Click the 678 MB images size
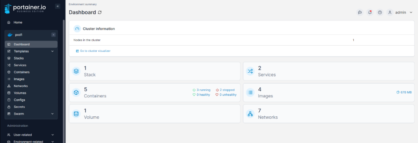The image size is (418, 143). 404,92
